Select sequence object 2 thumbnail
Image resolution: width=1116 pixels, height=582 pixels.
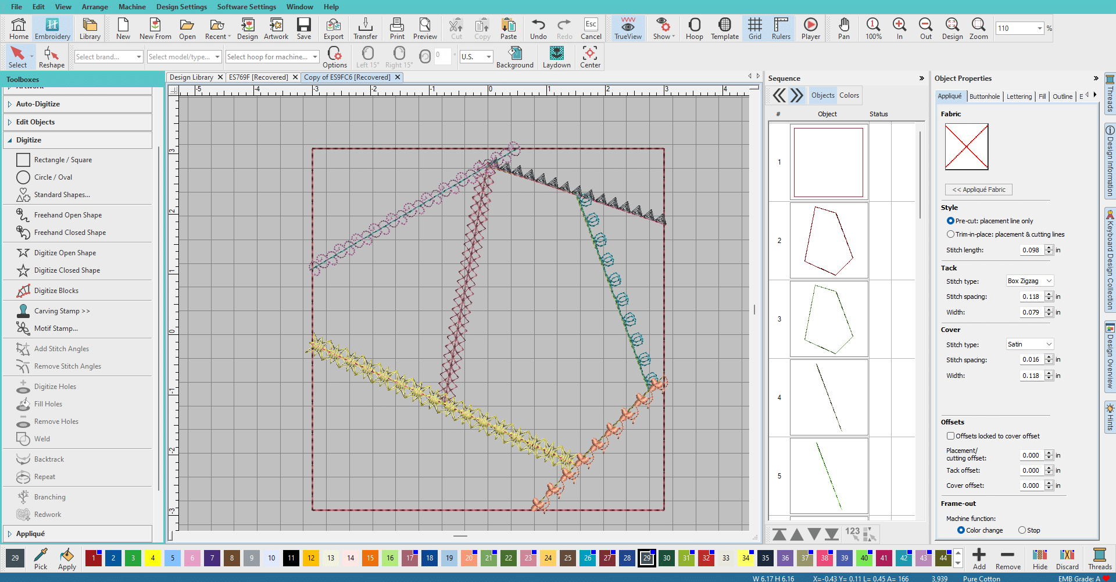(829, 241)
